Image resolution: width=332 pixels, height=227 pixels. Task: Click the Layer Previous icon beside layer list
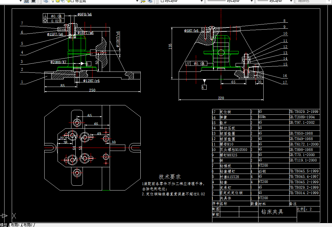150,1
